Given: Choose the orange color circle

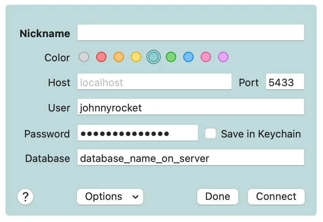Looking at the screenshot, I should (119, 57).
